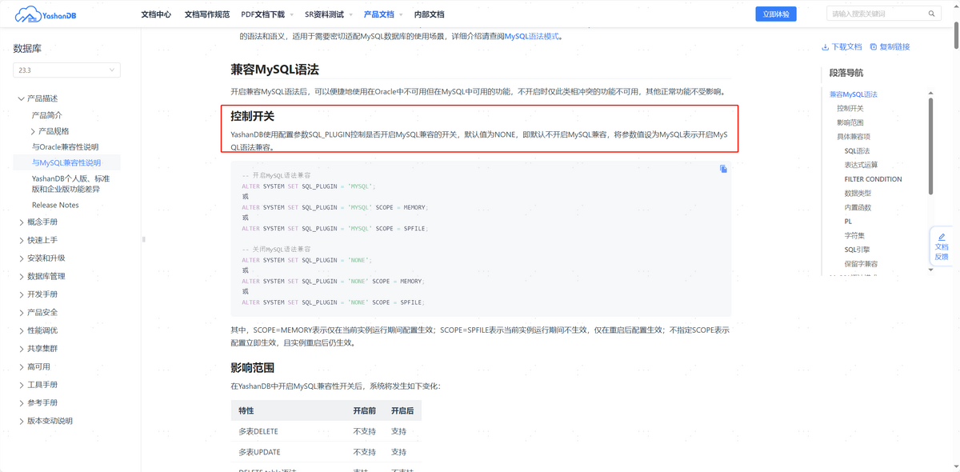960x472 pixels.
Task: Click the search magnifier icon
Action: coord(932,14)
